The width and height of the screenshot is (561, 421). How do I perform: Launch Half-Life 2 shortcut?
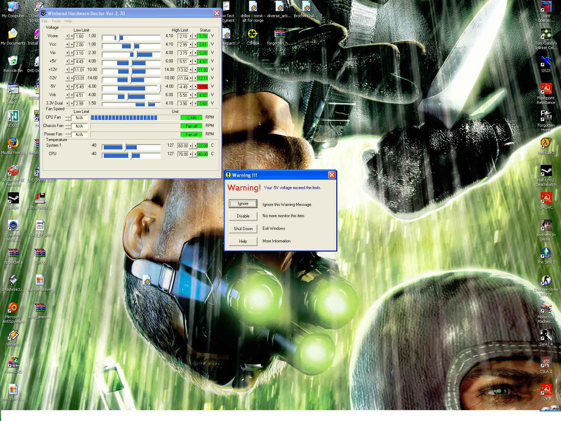(546, 146)
